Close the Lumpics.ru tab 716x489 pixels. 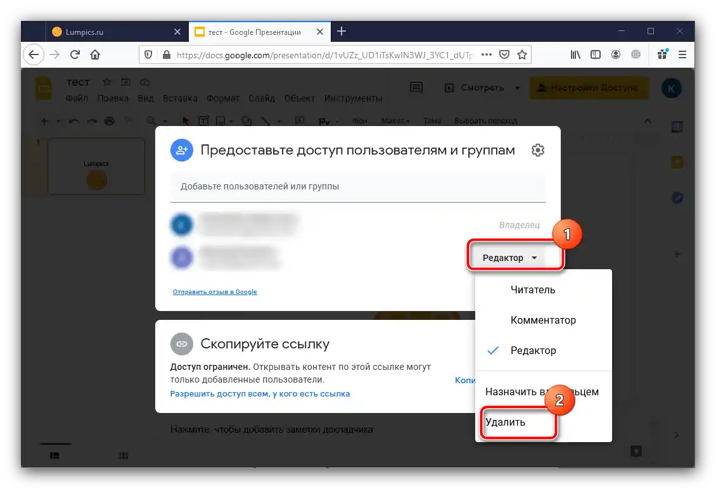click(x=177, y=32)
